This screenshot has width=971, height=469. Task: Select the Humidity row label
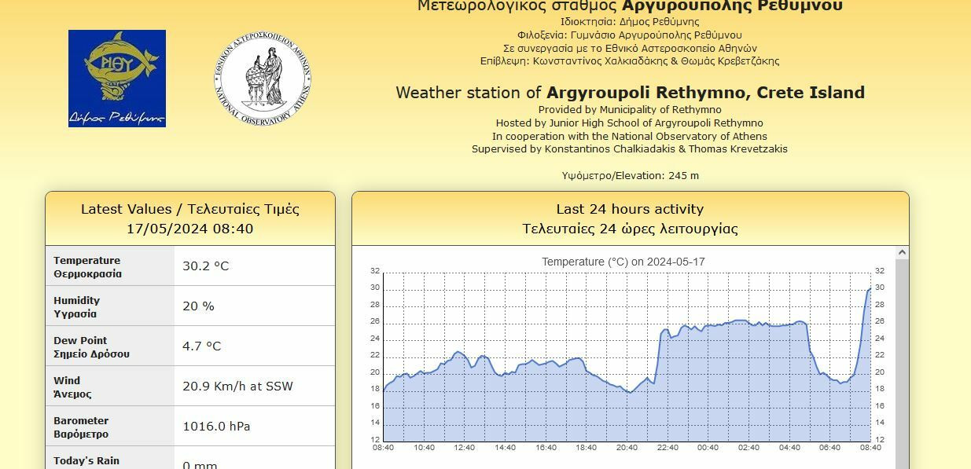tap(77, 306)
